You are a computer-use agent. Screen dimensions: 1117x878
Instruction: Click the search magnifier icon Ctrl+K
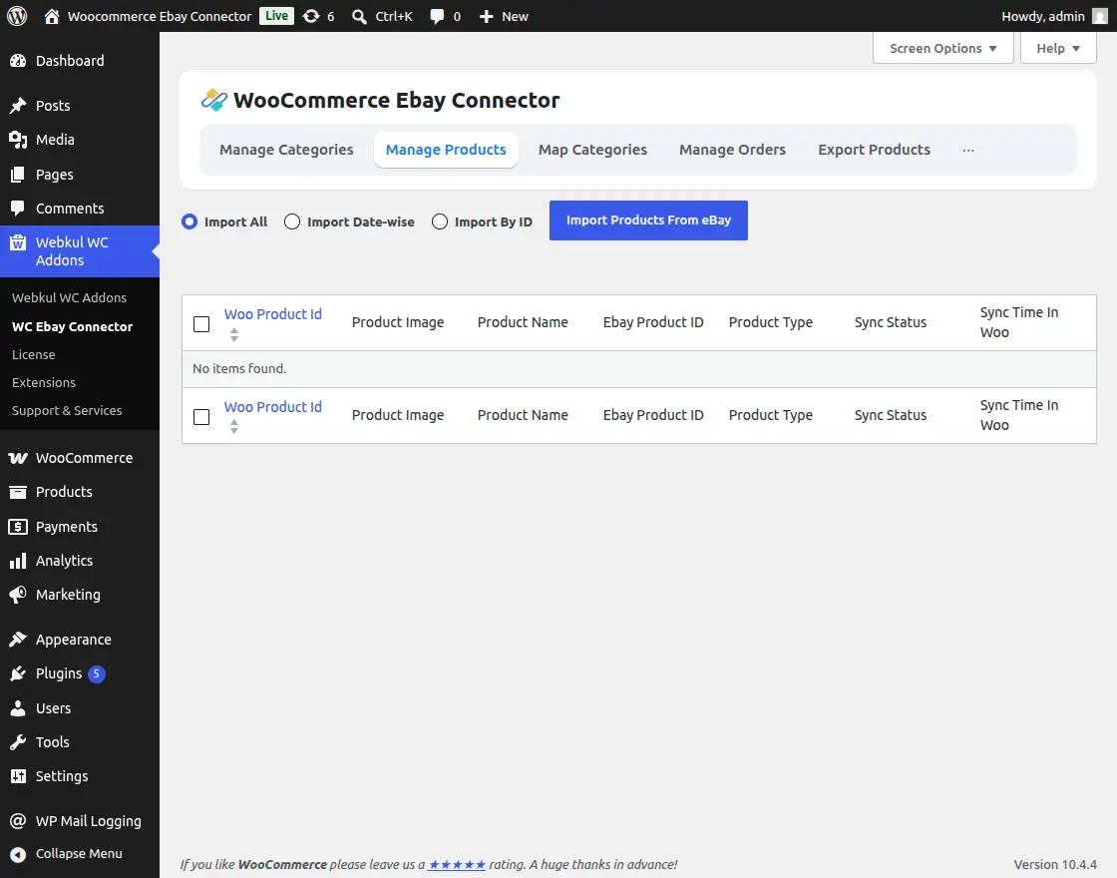tap(360, 16)
